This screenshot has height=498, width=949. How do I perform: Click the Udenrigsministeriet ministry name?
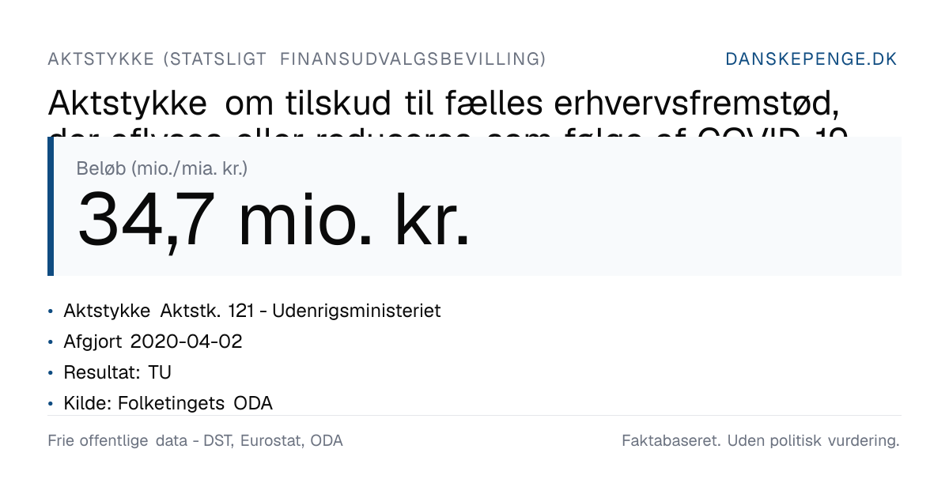point(357,311)
